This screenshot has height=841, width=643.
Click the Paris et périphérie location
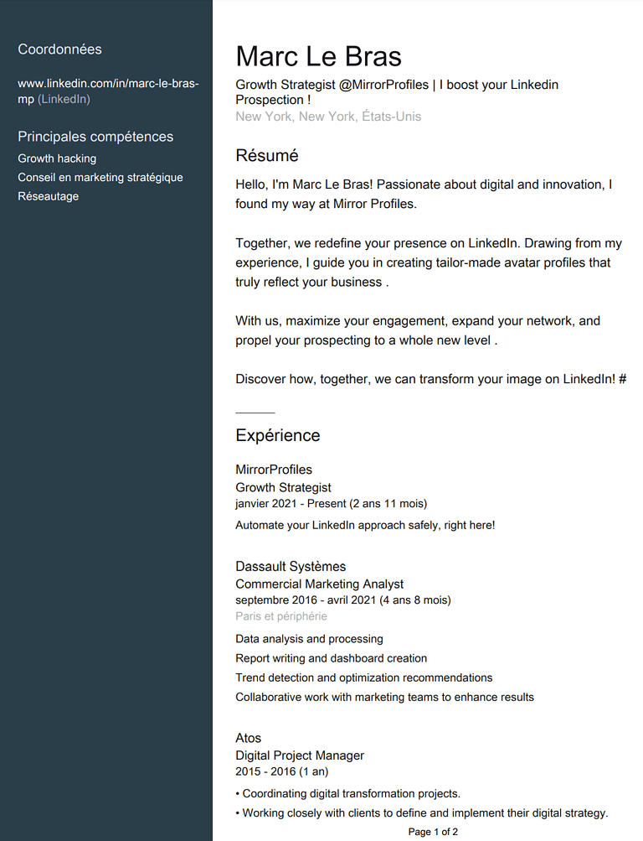tap(281, 616)
